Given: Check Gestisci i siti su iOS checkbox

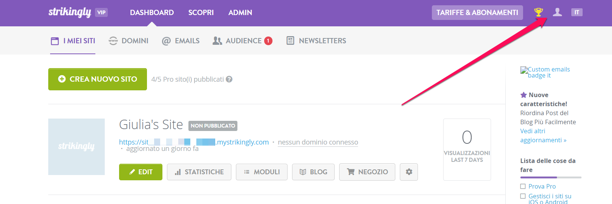Looking at the screenshot, I should point(523,196).
